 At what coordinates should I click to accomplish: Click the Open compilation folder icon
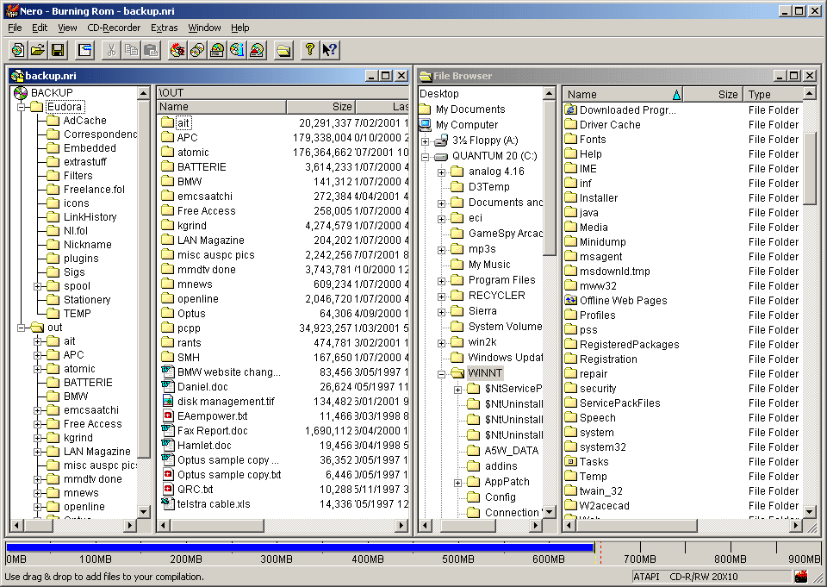pyautogui.click(x=38, y=50)
